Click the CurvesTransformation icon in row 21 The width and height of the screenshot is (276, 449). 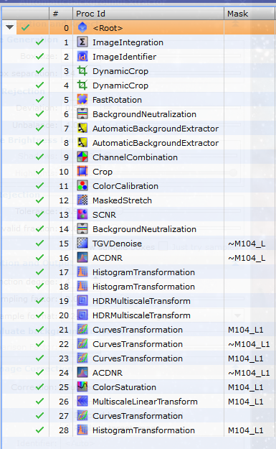(82, 330)
